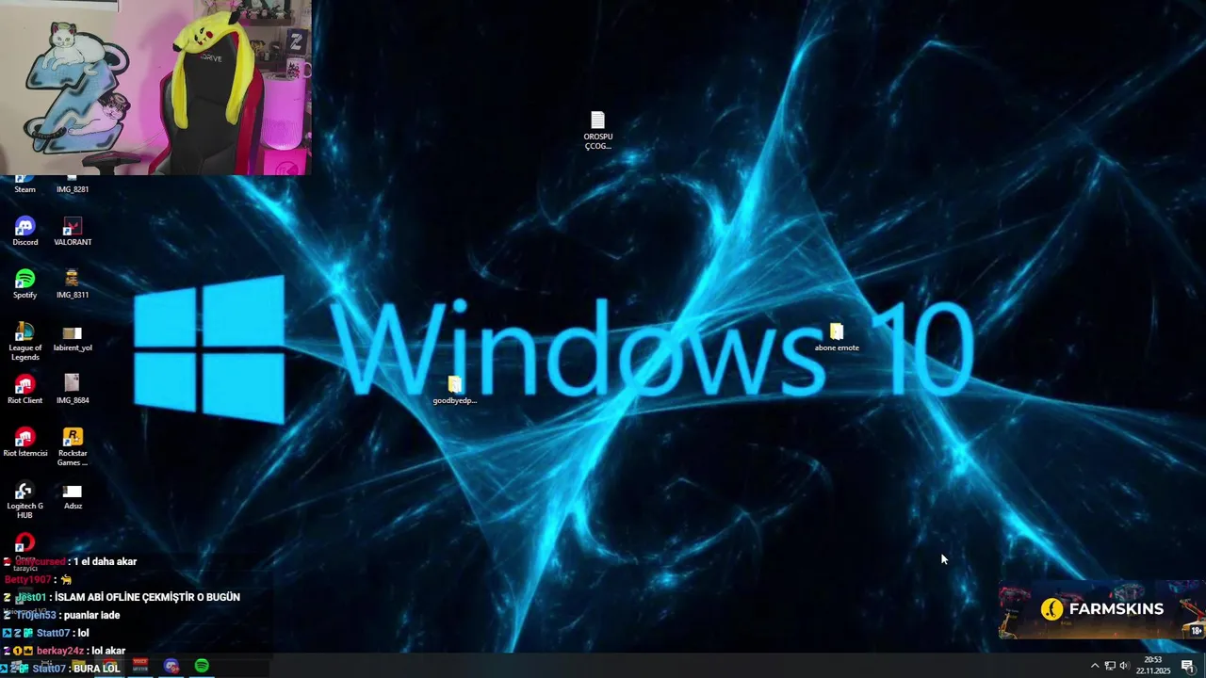Screen dimensions: 1206x678
Task: Expand the hidden tray icons chevron
Action: coord(1095,666)
